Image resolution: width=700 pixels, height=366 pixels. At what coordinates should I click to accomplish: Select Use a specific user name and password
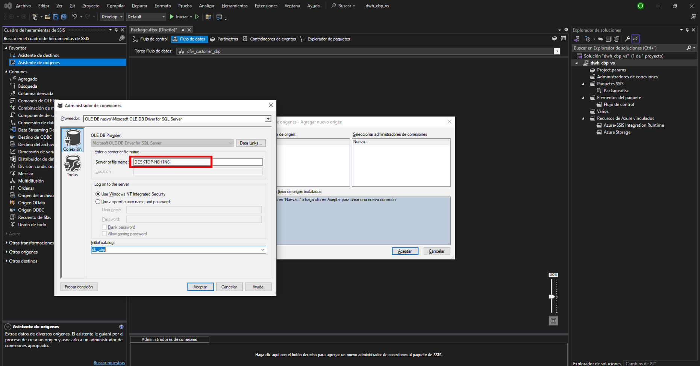(x=98, y=202)
